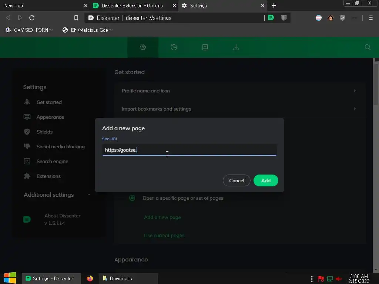Click the red speaker tray icon

[x=339, y=279]
